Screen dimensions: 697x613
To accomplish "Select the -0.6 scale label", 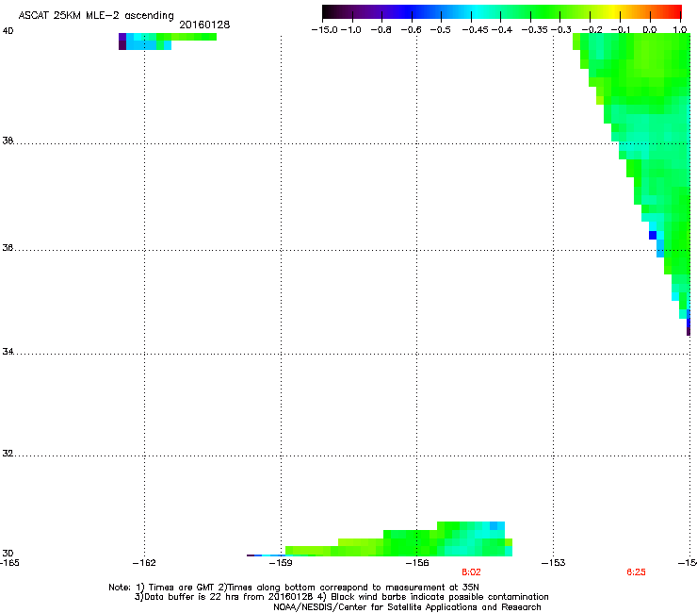I will (412, 30).
